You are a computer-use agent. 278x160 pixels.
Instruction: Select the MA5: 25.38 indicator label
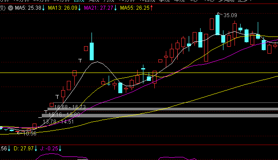(28, 8)
